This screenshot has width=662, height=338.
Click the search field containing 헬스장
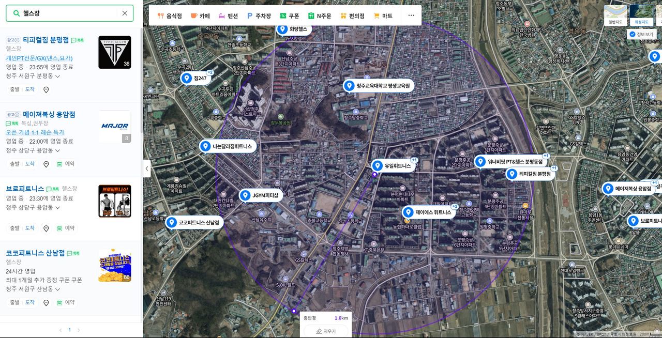pos(69,13)
